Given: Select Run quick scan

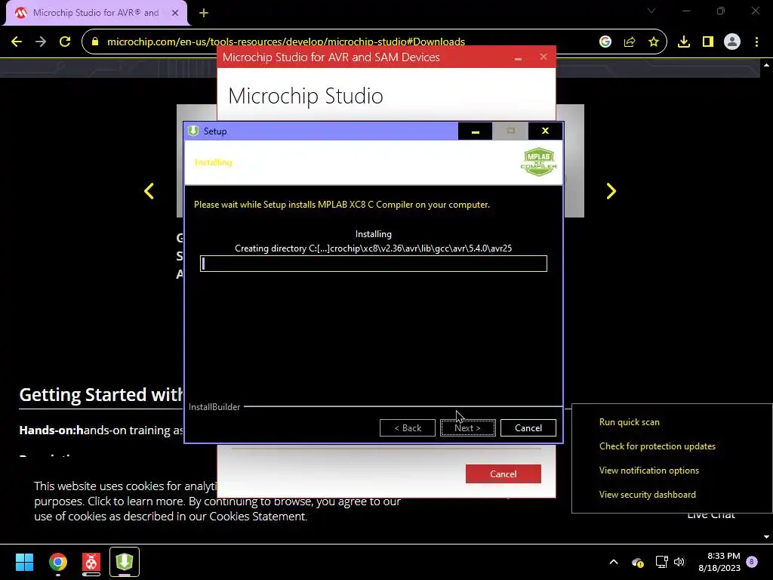Looking at the screenshot, I should coord(630,422).
